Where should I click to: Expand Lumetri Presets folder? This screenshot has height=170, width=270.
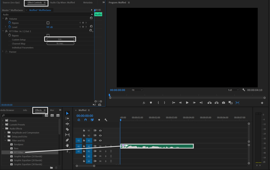(x=3, y=125)
